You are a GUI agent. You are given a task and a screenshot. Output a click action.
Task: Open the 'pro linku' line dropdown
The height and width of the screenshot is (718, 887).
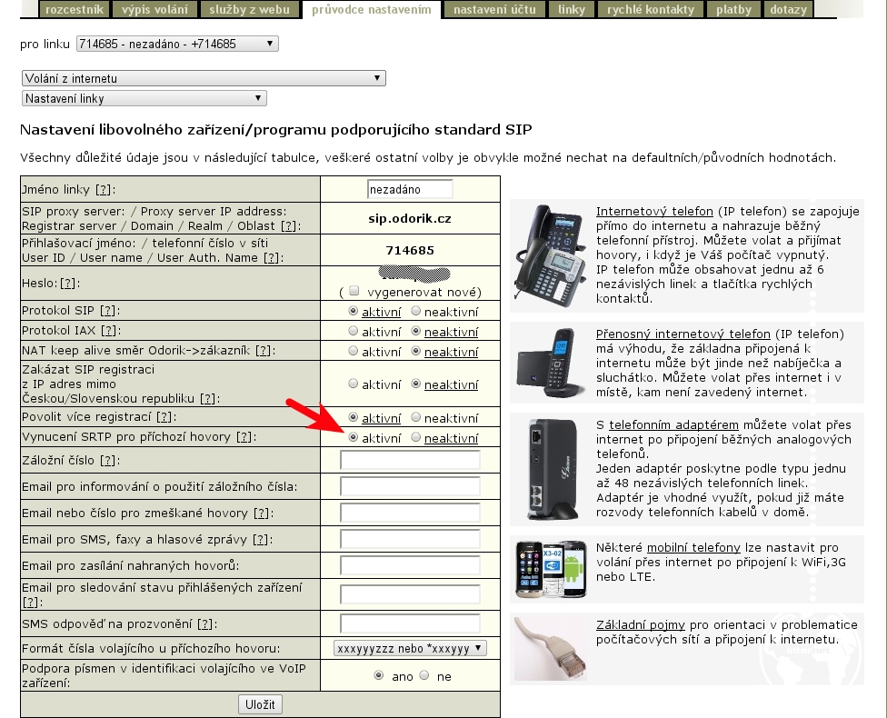click(x=177, y=44)
